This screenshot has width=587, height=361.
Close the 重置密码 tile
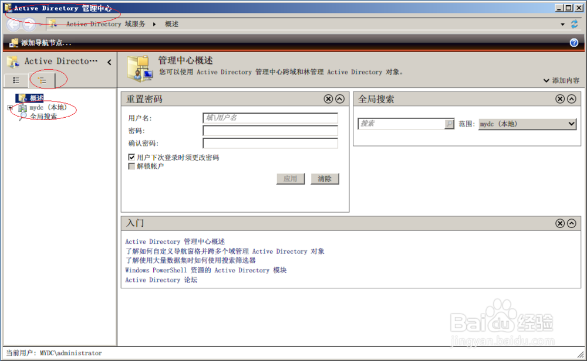coord(328,98)
